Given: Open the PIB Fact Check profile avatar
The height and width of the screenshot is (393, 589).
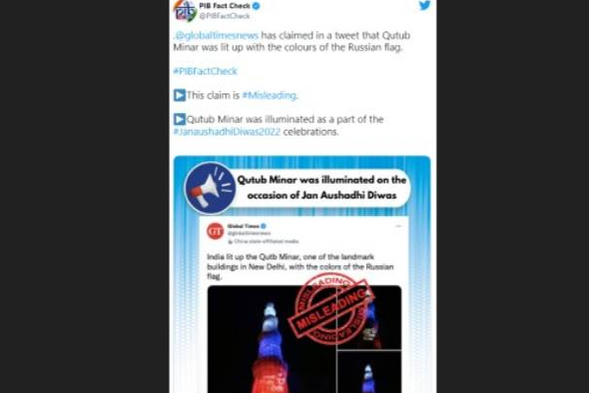Looking at the screenshot, I should click(x=186, y=10).
